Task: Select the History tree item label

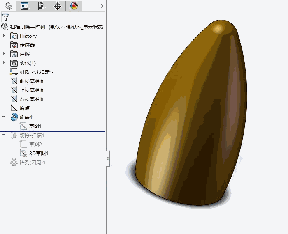Action: coord(28,36)
